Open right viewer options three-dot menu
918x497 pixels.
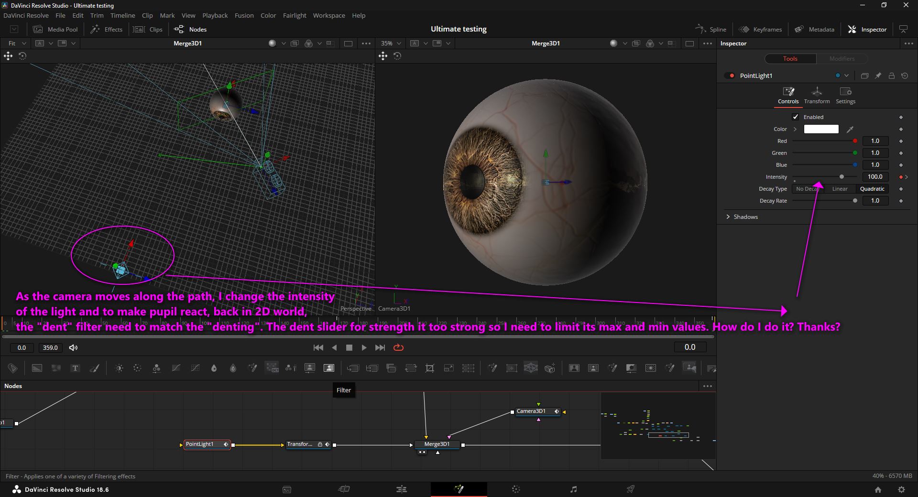[708, 43]
